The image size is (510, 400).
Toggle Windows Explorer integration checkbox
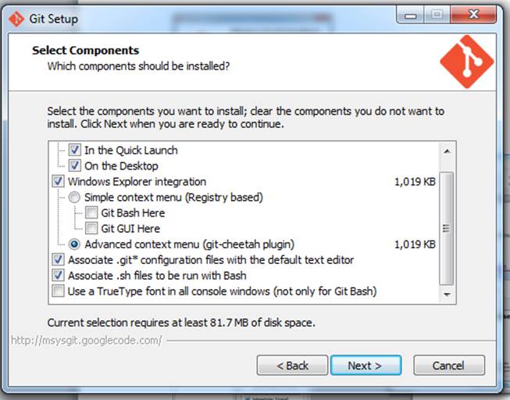coord(59,181)
